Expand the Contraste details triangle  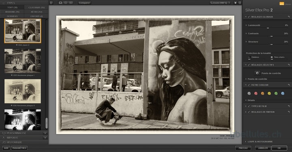click(x=246, y=34)
